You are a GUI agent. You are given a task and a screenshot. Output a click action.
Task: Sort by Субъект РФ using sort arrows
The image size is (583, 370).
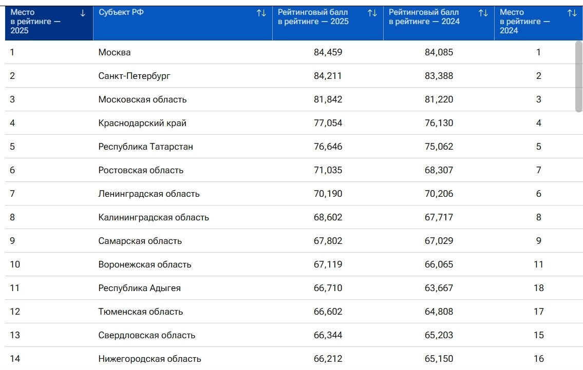[x=261, y=13]
